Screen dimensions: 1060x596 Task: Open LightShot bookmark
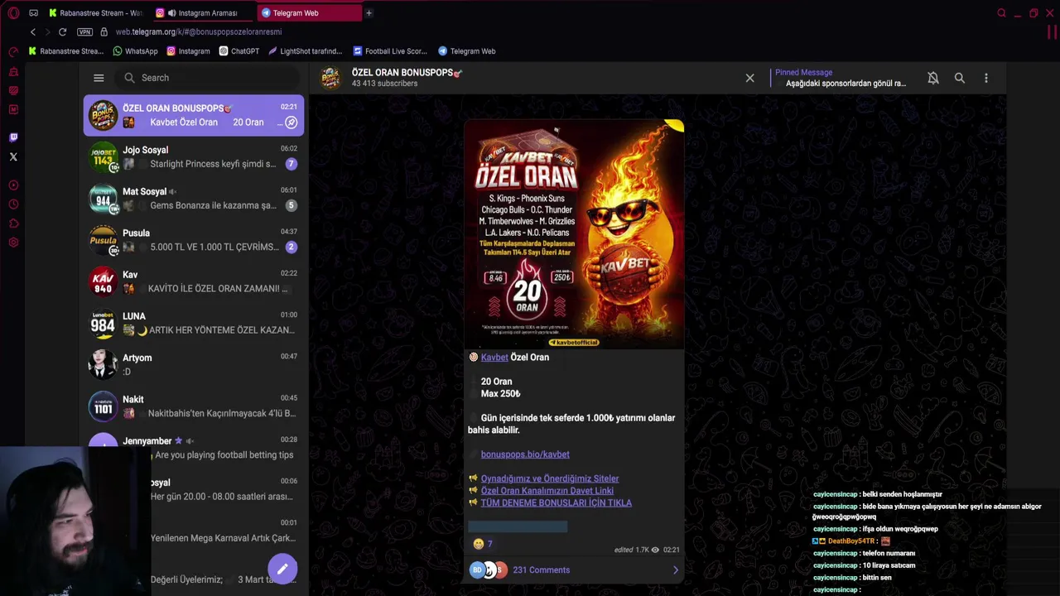pos(305,51)
